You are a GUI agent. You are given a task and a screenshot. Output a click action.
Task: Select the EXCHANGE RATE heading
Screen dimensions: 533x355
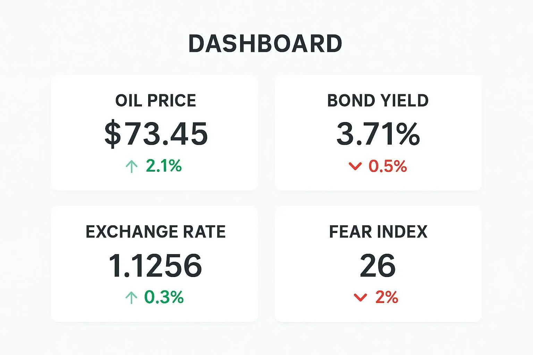point(155,232)
